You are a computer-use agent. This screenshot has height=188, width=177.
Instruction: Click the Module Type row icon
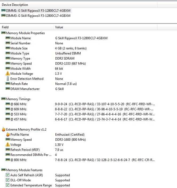click(8, 53)
